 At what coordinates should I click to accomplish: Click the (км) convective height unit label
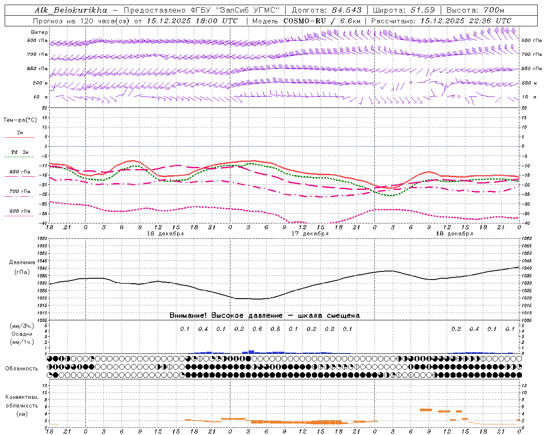pos(22,414)
